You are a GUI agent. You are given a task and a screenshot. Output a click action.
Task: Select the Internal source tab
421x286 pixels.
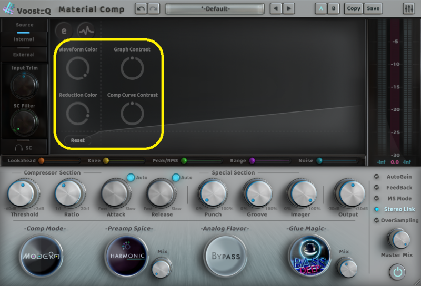pyautogui.click(x=24, y=39)
